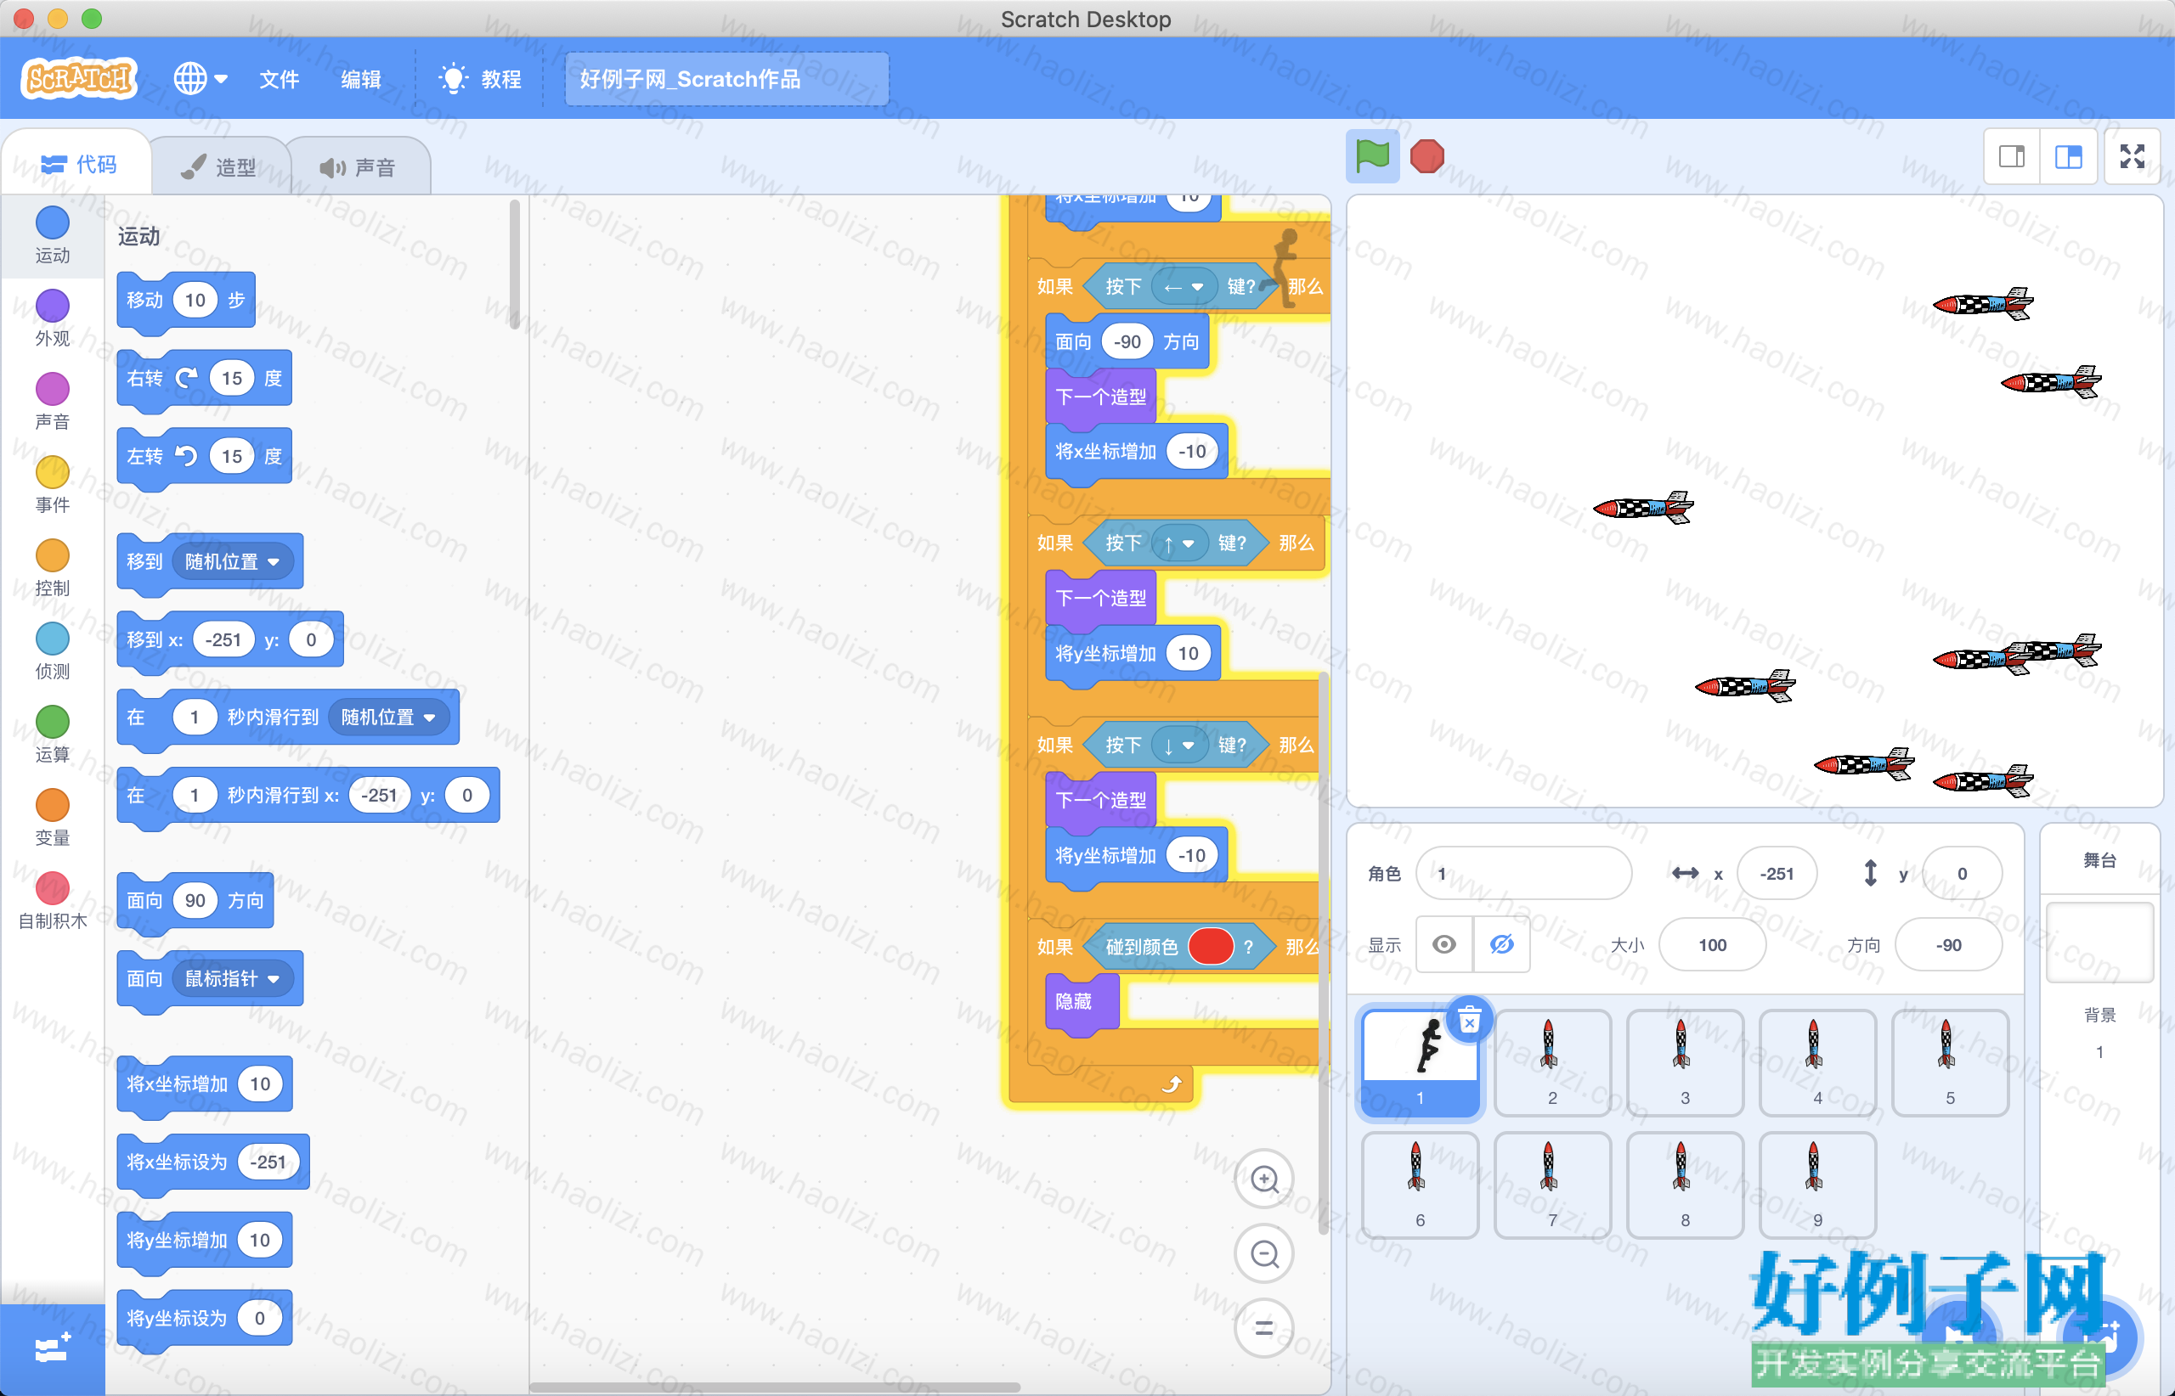Click the 大小 size field

pos(1711,944)
